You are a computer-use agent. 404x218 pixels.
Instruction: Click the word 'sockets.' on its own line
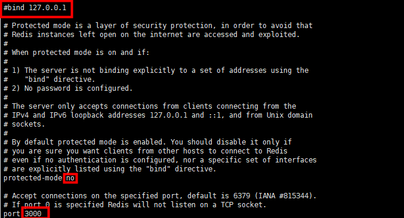(28, 124)
